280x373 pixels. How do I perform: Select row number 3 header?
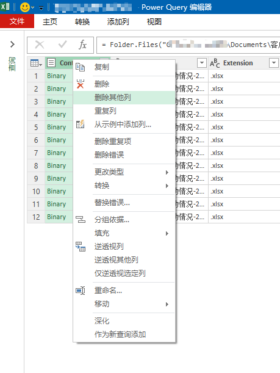(36, 101)
